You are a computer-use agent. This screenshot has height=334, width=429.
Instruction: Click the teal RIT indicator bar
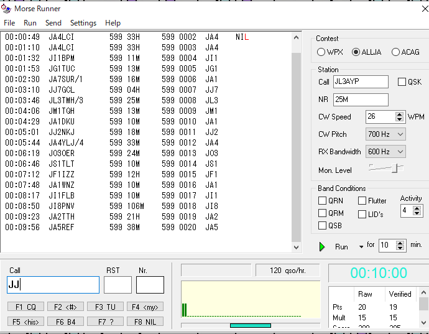[x=251, y=325]
